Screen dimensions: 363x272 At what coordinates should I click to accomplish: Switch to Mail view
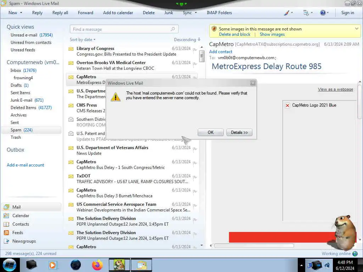point(32,207)
